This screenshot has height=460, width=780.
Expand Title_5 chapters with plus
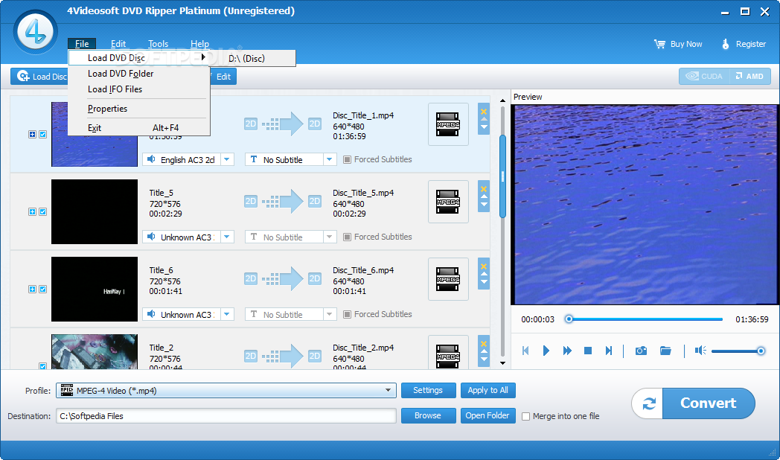pos(32,212)
